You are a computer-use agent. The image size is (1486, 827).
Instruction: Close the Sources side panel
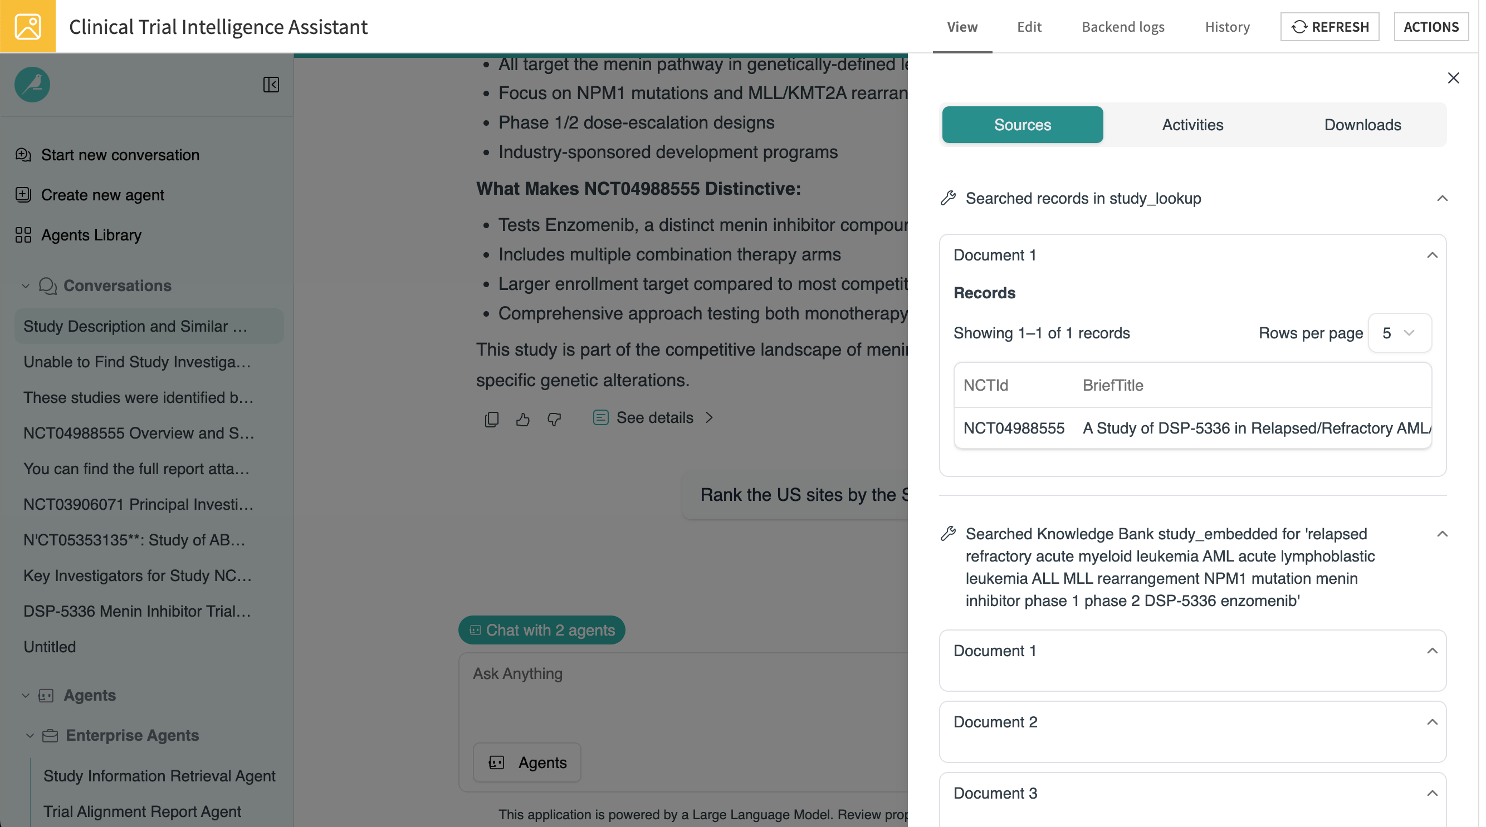[1454, 78]
